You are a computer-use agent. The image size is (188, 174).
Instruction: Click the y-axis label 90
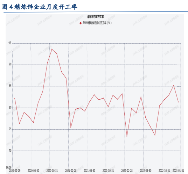10,64
